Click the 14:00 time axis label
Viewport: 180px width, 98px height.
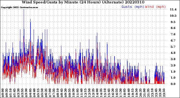97,93
